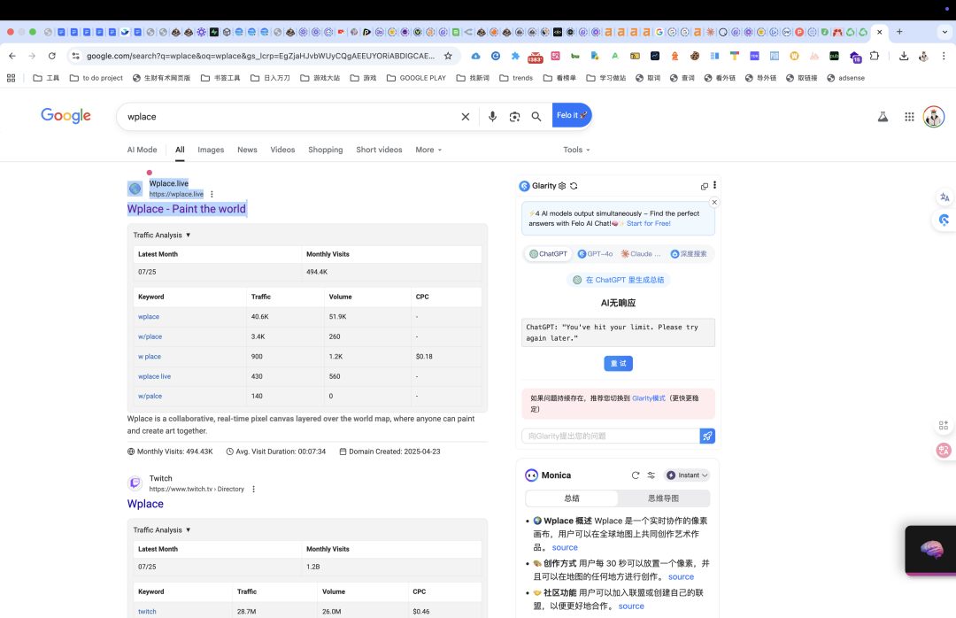Open Google Lens image search icon
The width and height of the screenshot is (956, 618).
point(514,117)
